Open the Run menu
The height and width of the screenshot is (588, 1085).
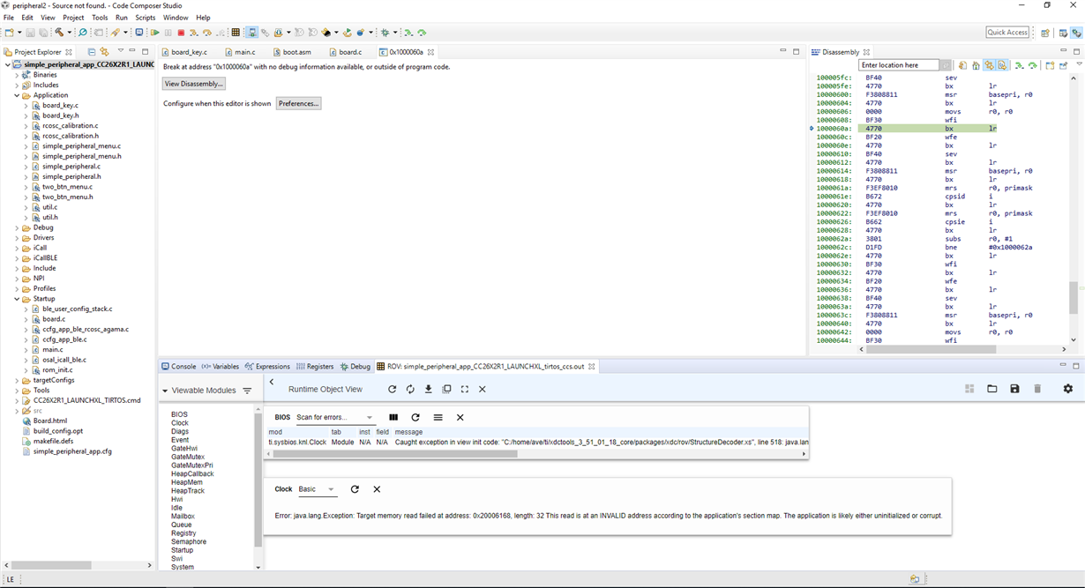tap(122, 18)
